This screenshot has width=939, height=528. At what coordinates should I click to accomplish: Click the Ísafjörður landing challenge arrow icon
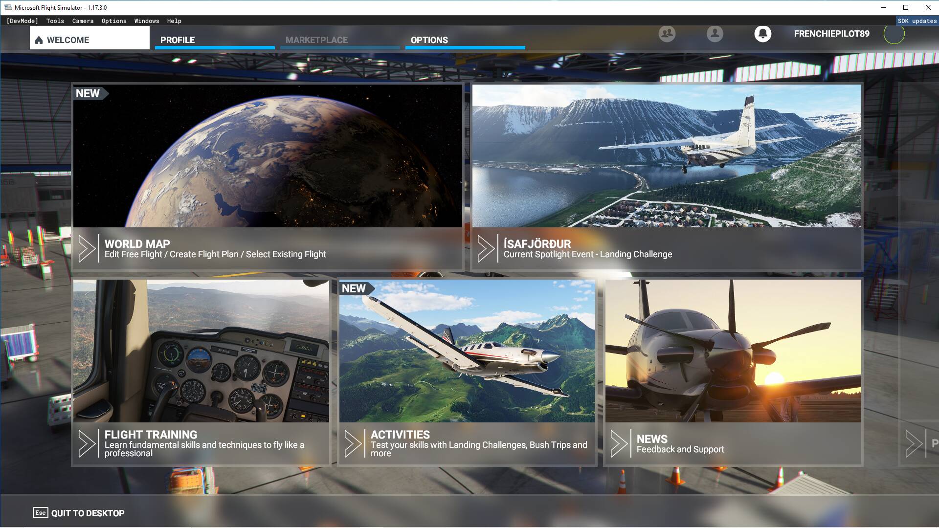coord(487,248)
